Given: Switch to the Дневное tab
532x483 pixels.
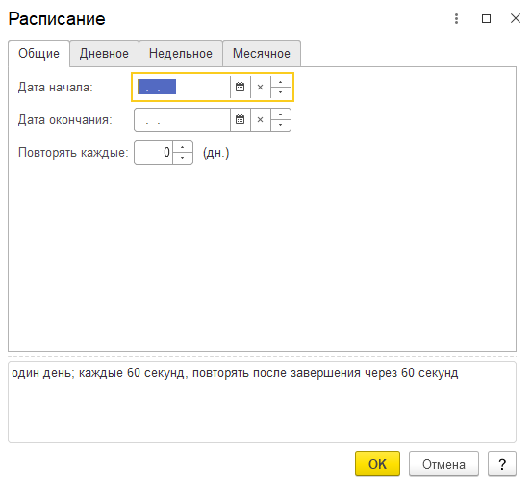Looking at the screenshot, I should pyautogui.click(x=104, y=54).
